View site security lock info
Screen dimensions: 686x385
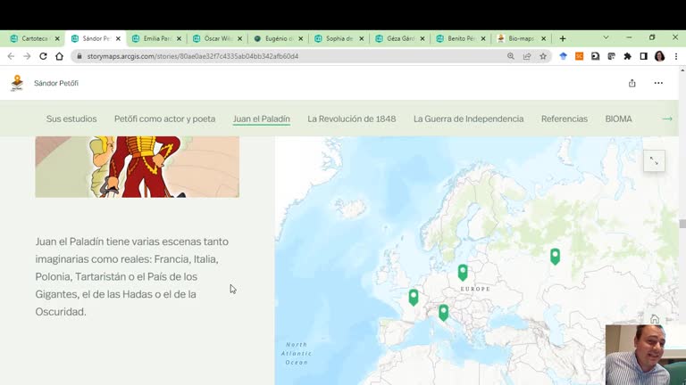pyautogui.click(x=79, y=56)
